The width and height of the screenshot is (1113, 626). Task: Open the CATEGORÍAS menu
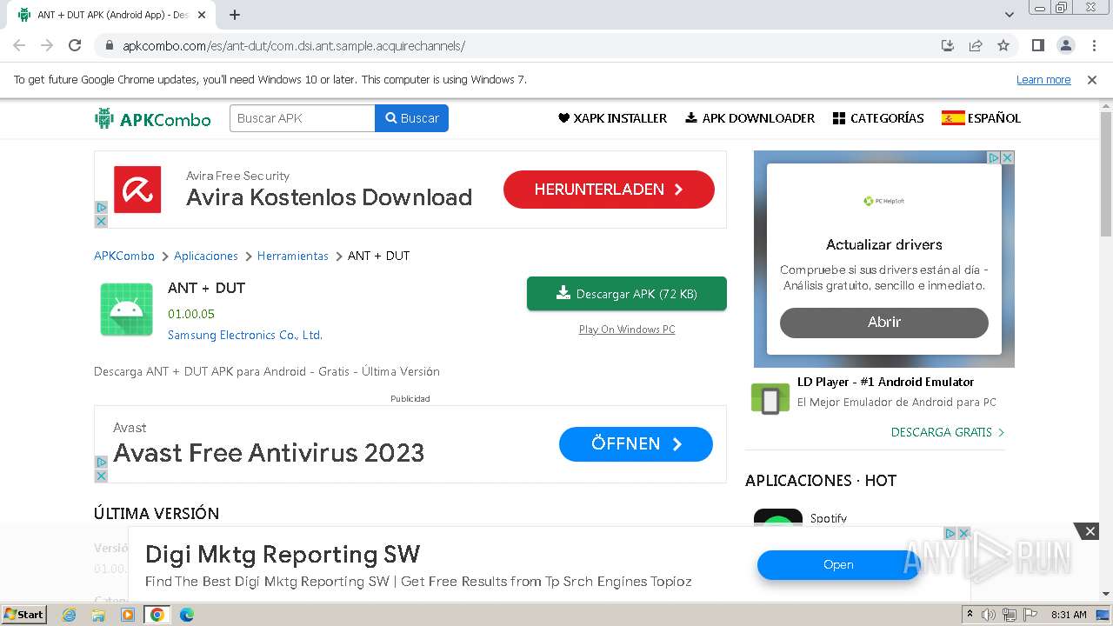pos(878,118)
